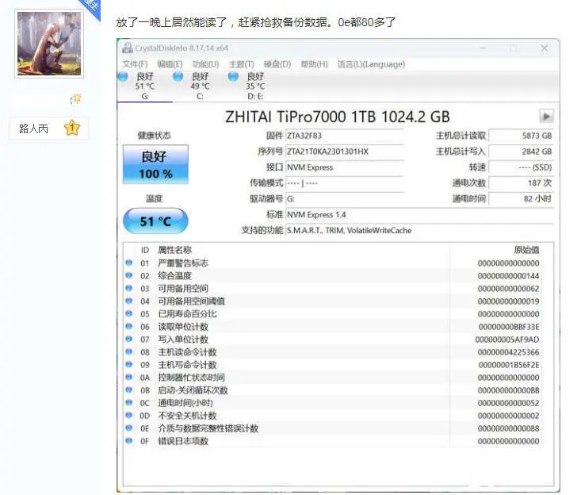Select row 06 读取单位计数
Screen dimensions: 581x495
tap(332, 327)
